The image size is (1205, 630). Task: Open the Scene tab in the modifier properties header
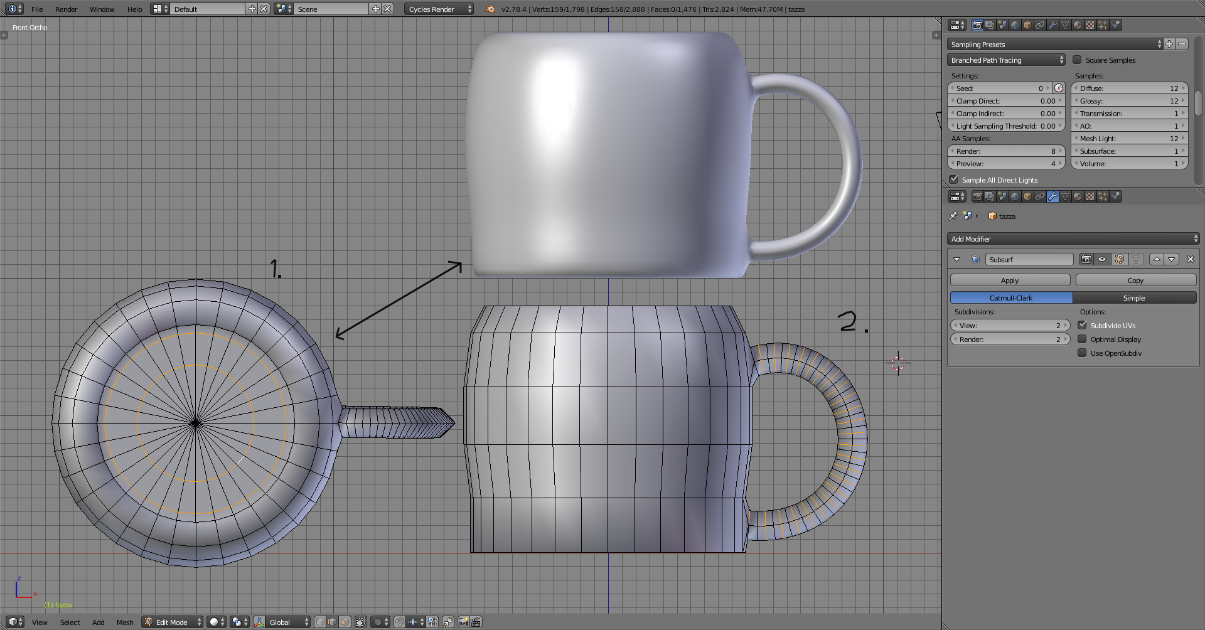(x=1002, y=196)
